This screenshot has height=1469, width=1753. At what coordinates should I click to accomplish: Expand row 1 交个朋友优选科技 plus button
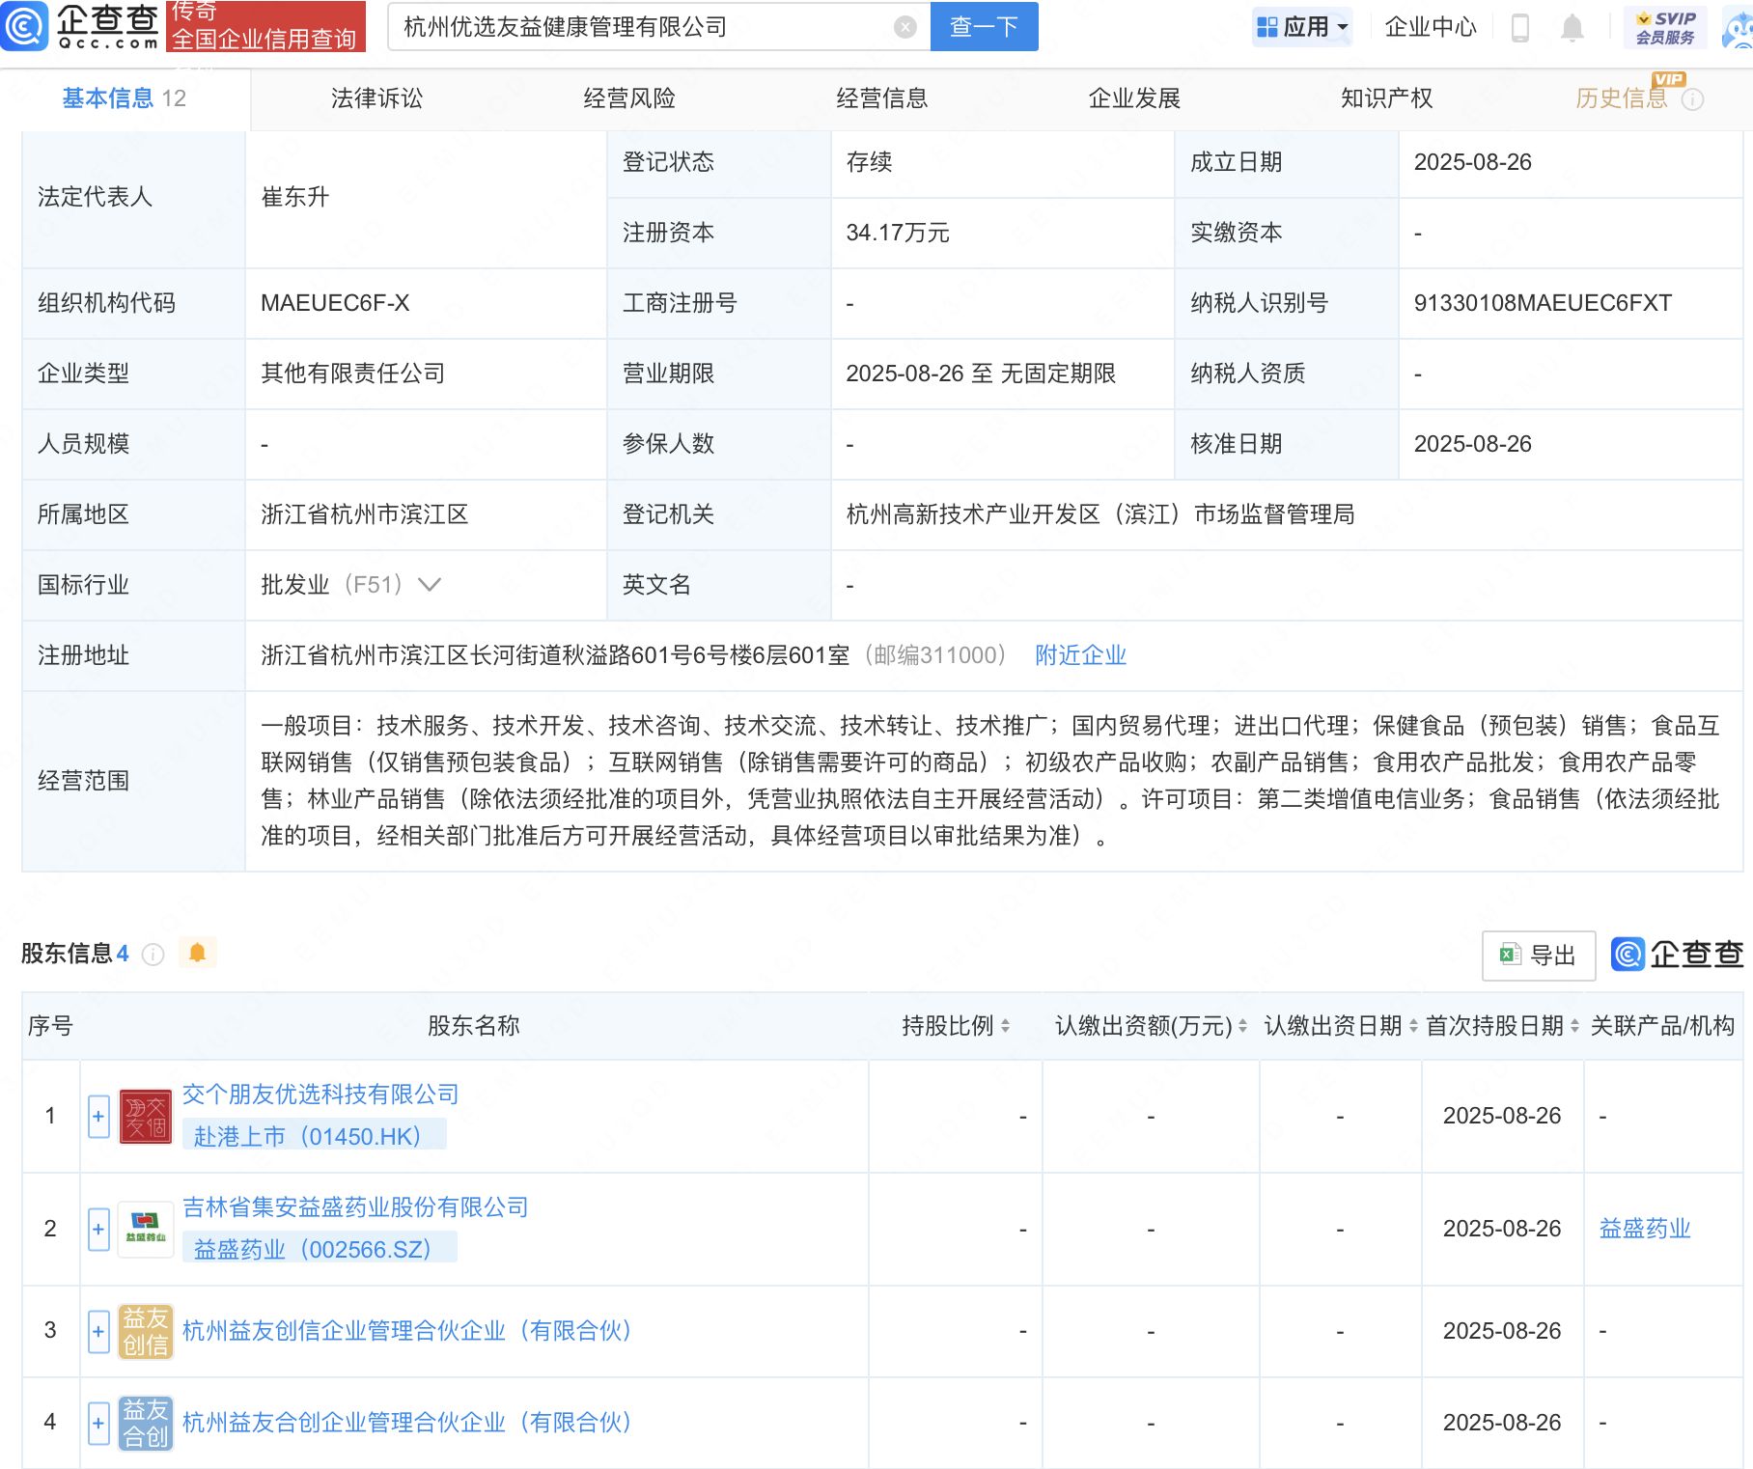point(98,1117)
